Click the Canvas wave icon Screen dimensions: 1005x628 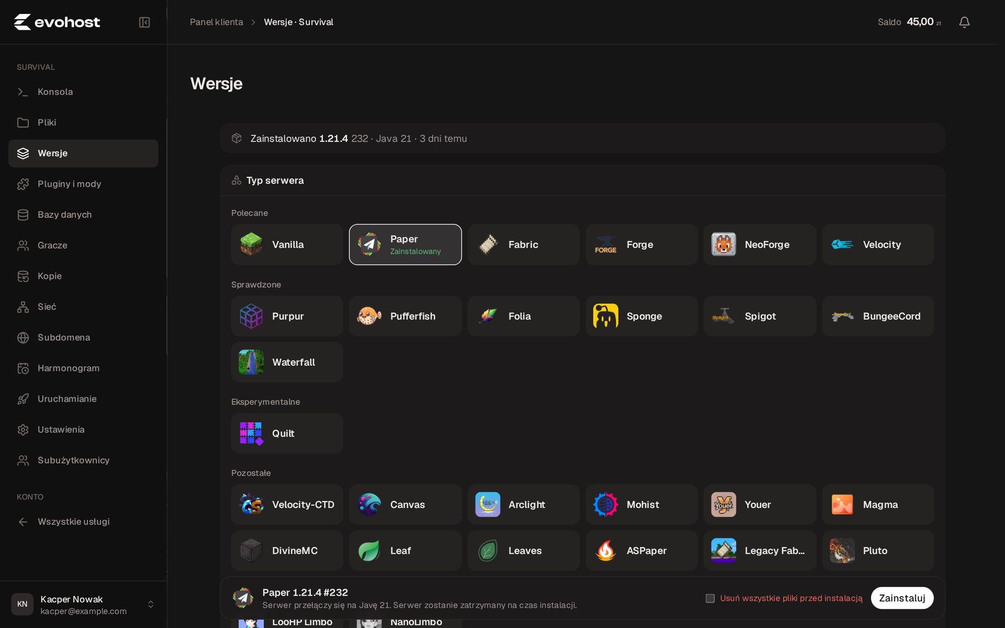[369, 505]
